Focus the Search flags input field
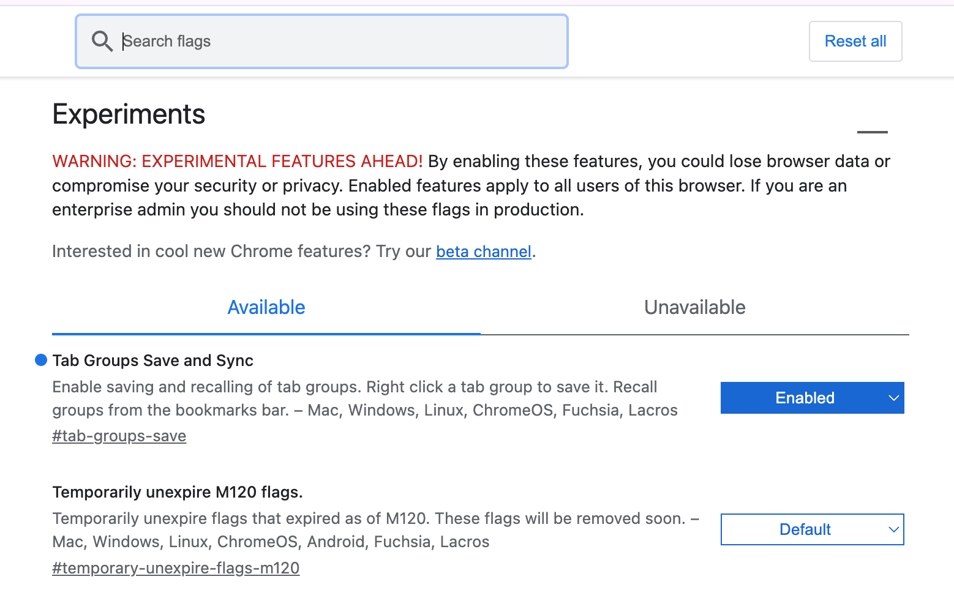 pyautogui.click(x=322, y=41)
